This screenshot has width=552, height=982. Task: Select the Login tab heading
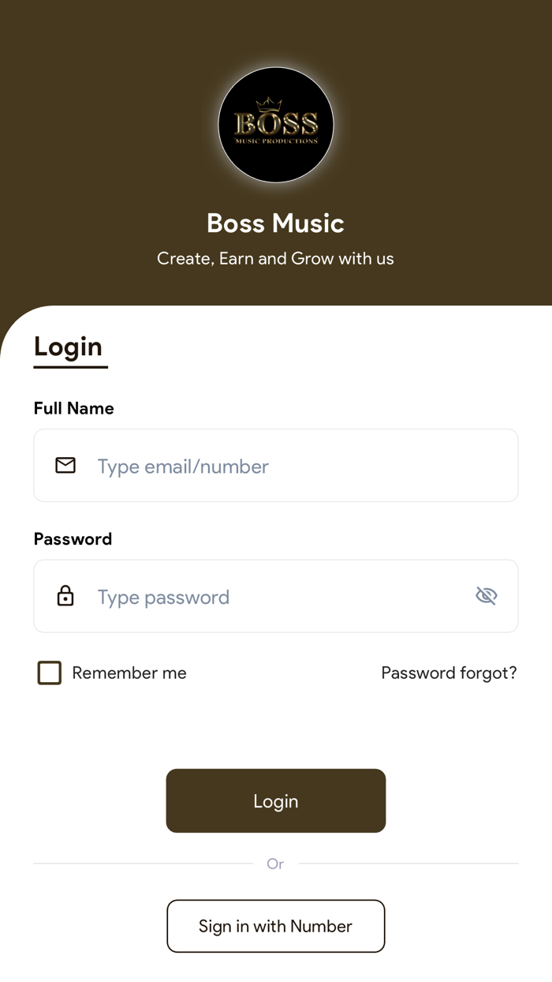coord(68,347)
